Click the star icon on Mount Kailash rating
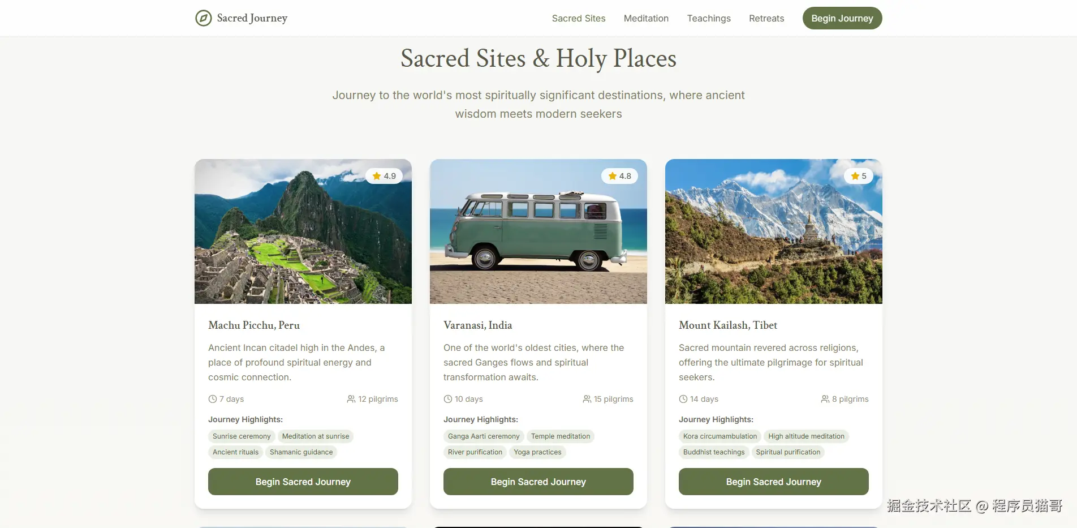 [x=855, y=176]
